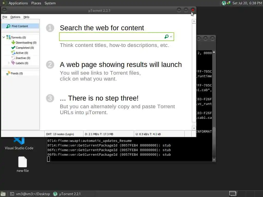Click the terminal window scrollbar track
Viewport: 263px width, 197px height.
pyautogui.click(x=214, y=106)
